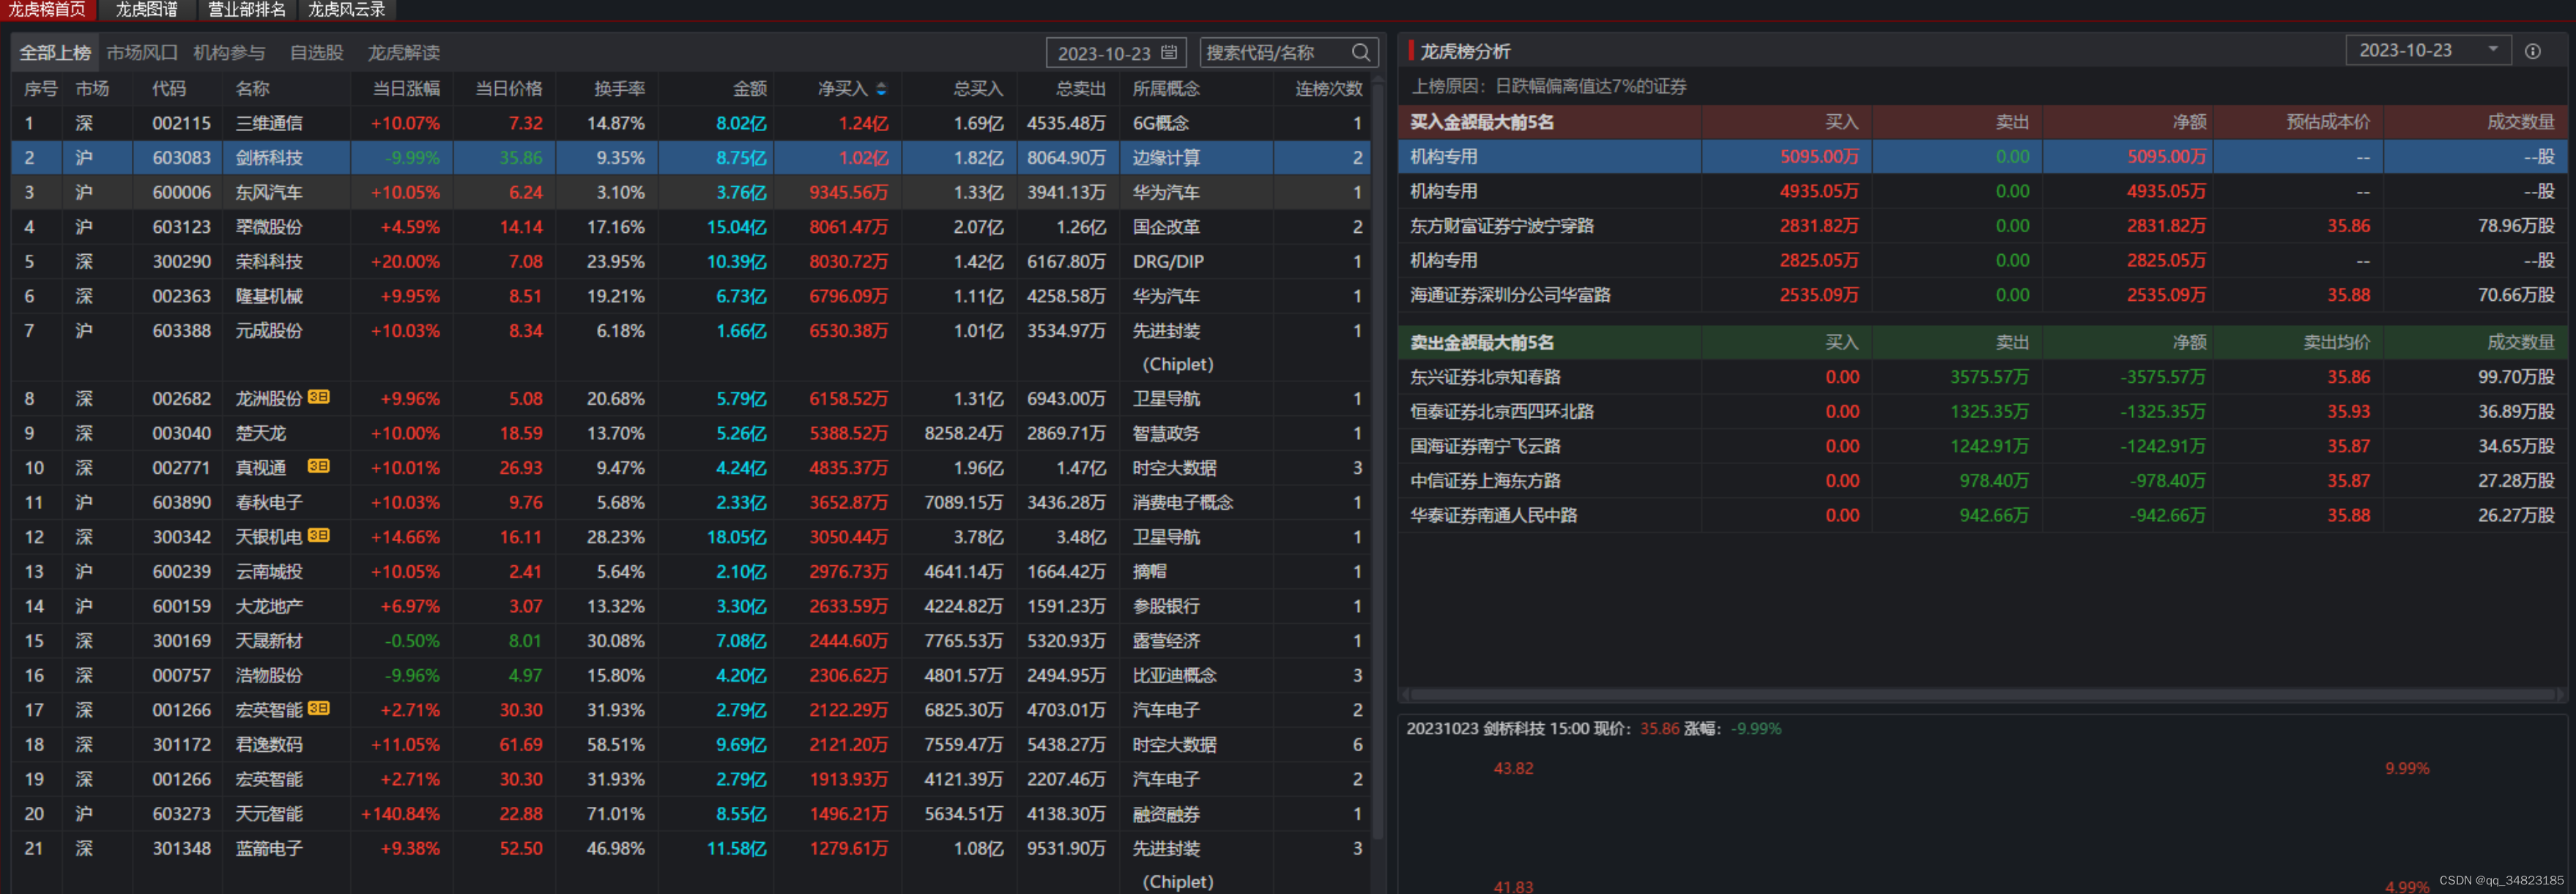Image resolution: width=2576 pixels, height=894 pixels.
Task: Click the 3日 badge next to 宏英智能
Action: pyautogui.click(x=318, y=708)
